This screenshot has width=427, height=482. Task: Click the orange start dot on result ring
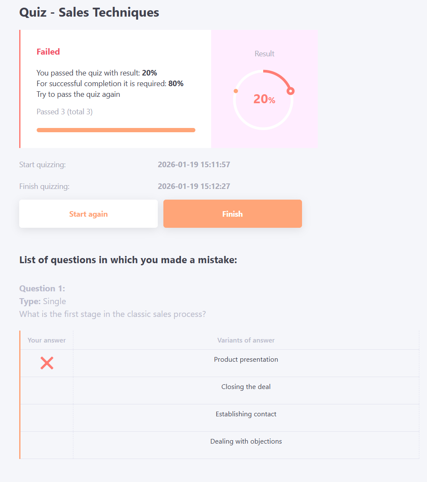click(236, 91)
